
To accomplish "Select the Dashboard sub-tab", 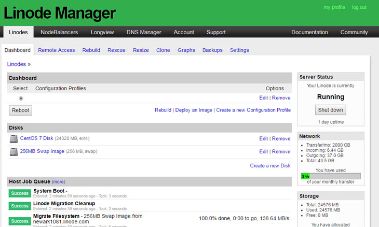I will pyautogui.click(x=18, y=50).
